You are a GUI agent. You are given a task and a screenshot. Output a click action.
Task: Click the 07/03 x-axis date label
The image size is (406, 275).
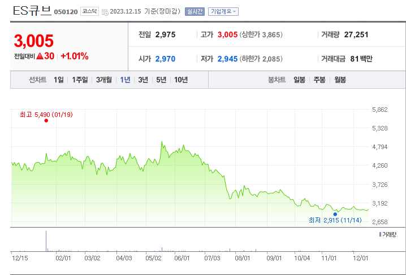212,259
